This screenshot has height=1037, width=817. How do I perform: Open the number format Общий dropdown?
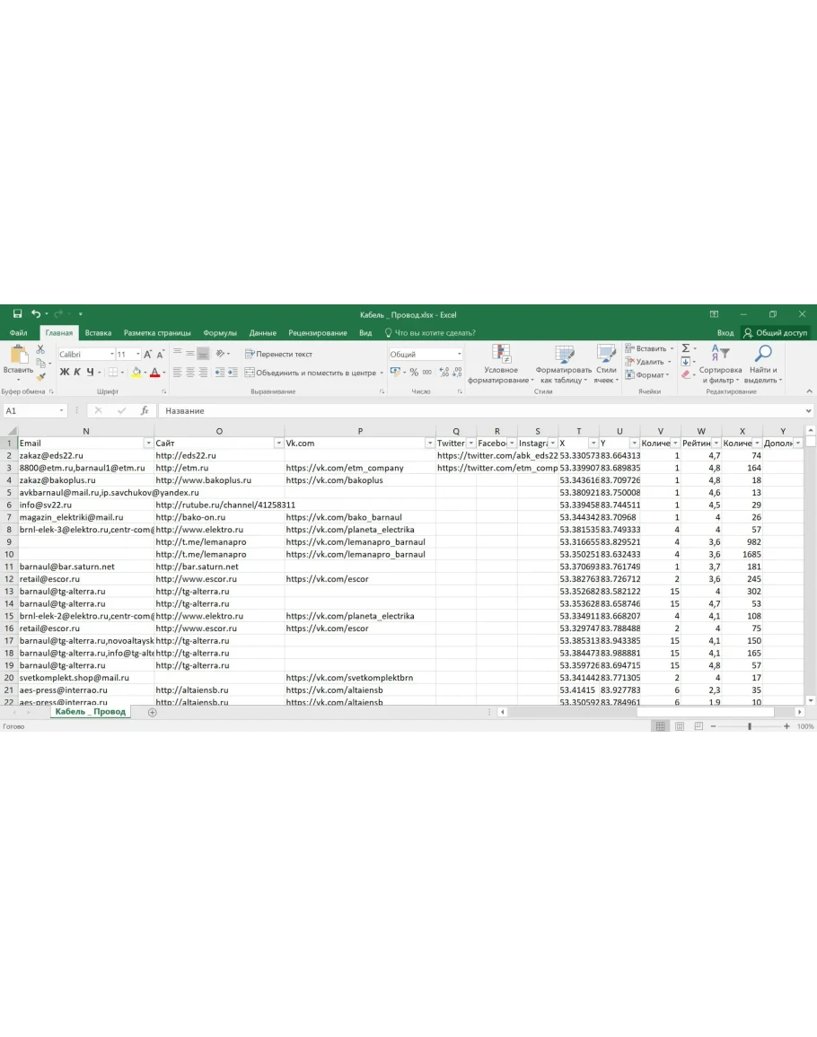coord(459,355)
